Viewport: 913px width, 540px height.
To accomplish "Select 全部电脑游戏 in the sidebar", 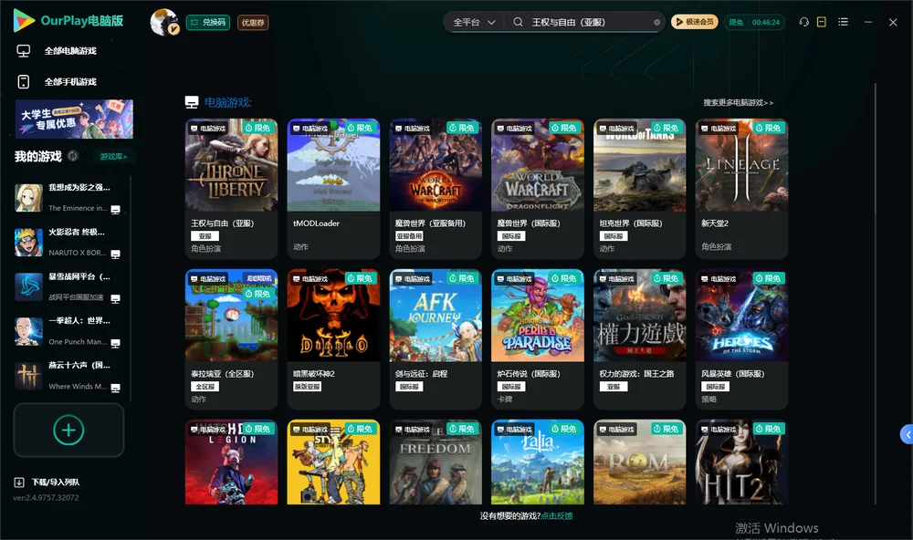I will 70,51.
